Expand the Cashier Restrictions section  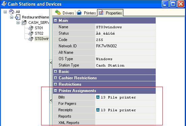pos(55,78)
